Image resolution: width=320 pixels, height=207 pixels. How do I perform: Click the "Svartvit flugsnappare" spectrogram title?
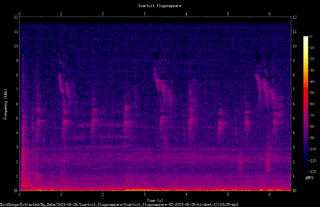[x=160, y=6]
